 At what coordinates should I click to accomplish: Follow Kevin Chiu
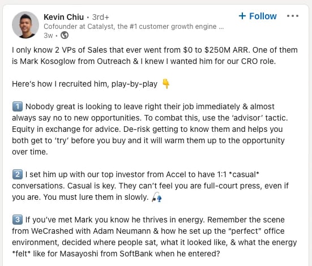258,16
